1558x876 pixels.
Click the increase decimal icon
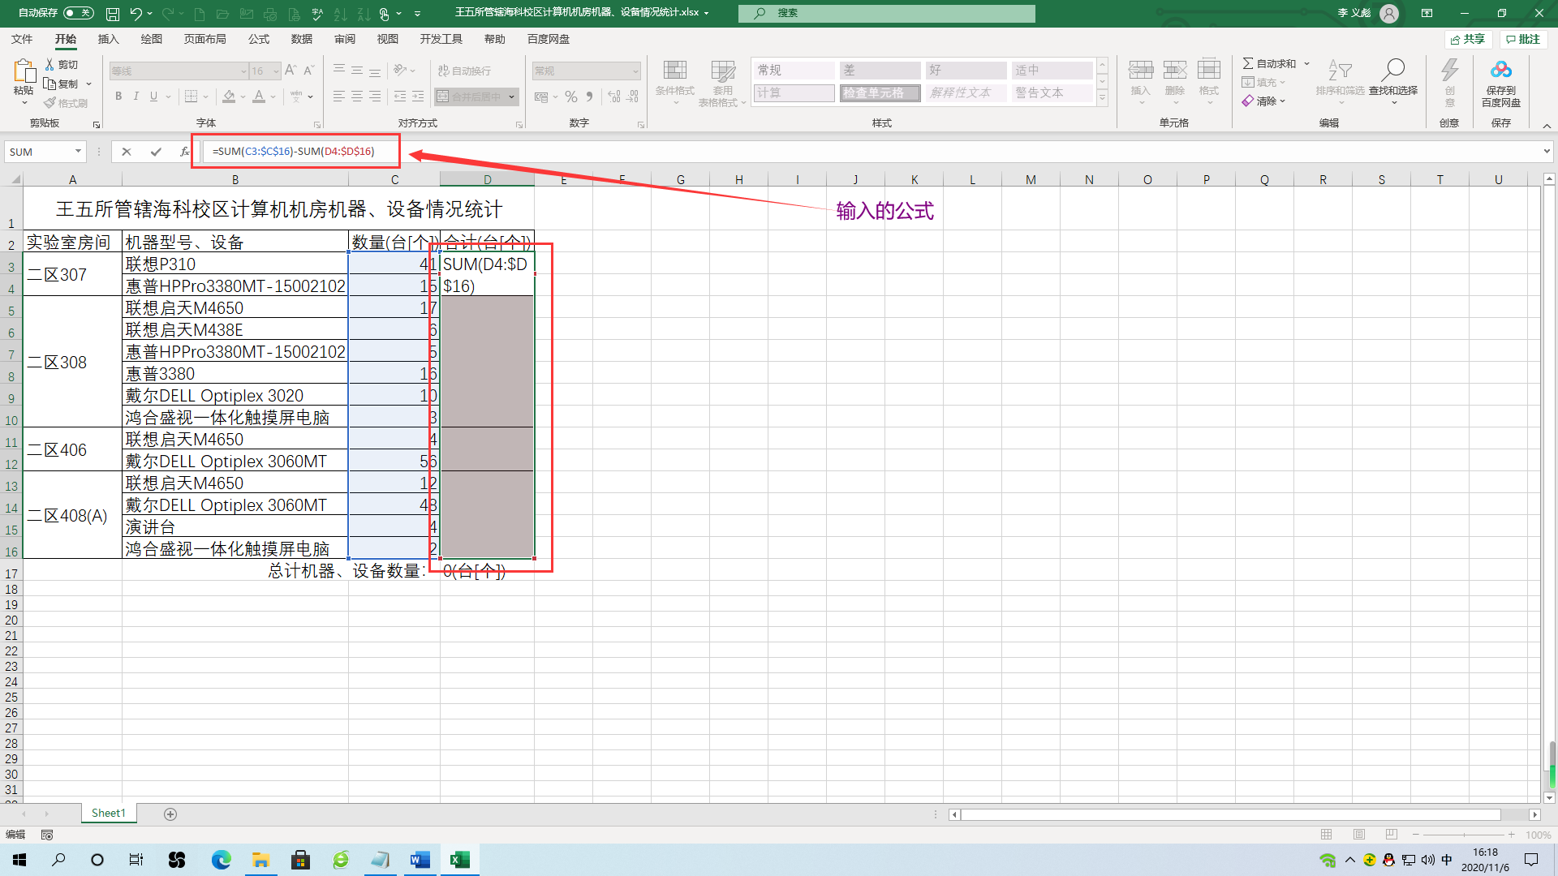click(x=614, y=97)
